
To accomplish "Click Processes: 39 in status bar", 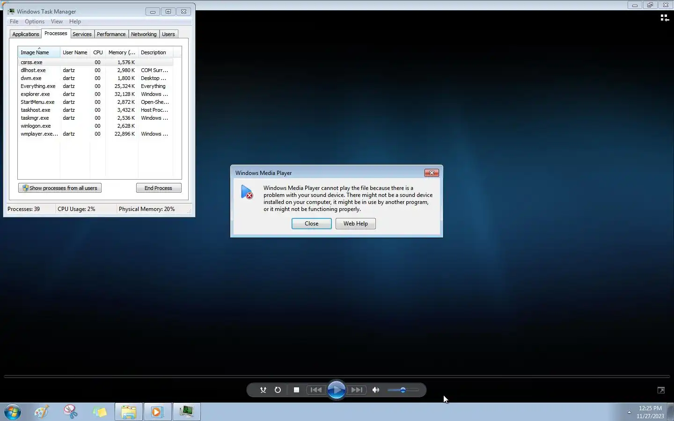I will click(x=23, y=209).
